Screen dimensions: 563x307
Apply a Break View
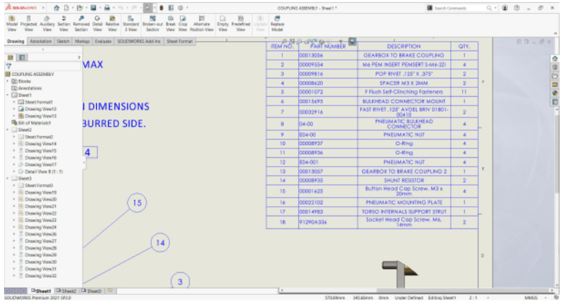point(171,24)
